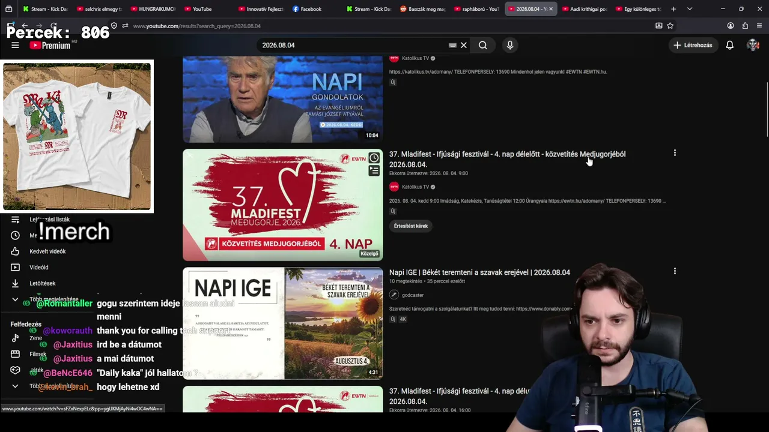Expand Több megjelenítése under Felfedezés section
The width and height of the screenshot is (769, 432).
54,386
